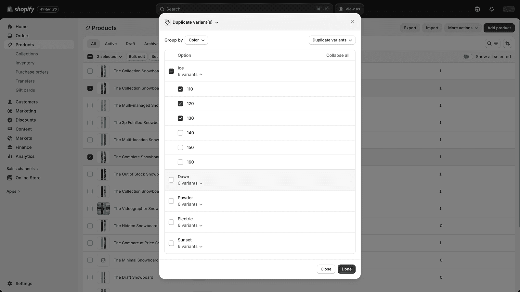Open the Sidekick assistant icon in top bar
Screen dimensions: 520x292
tap(477, 9)
